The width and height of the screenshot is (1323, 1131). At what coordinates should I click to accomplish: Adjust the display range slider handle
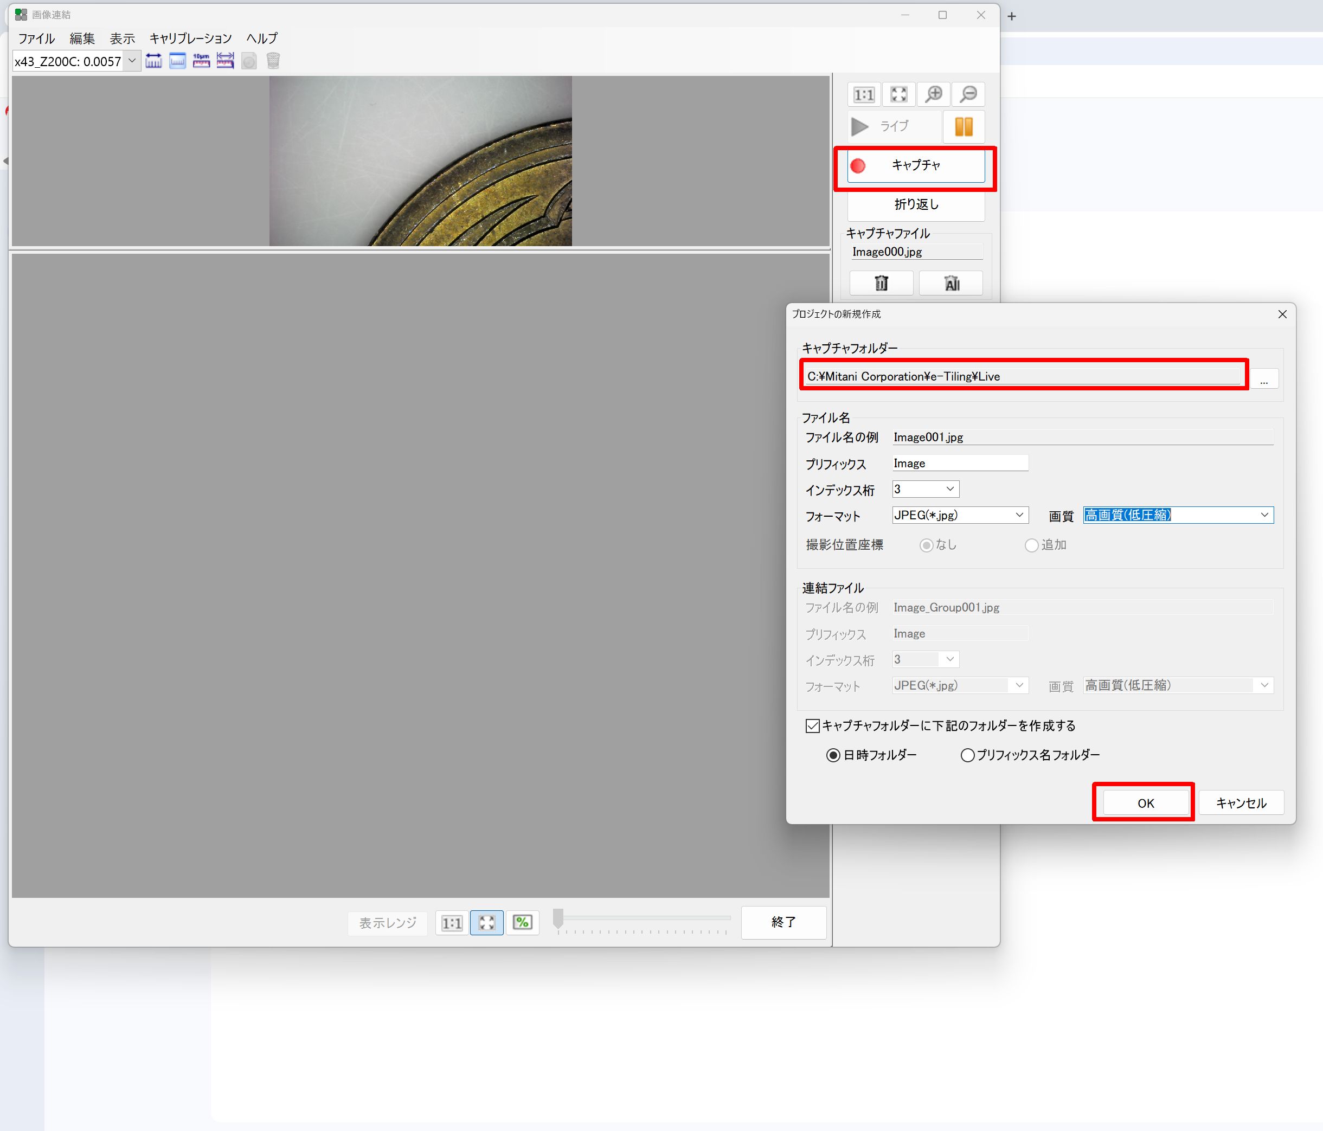tap(558, 918)
